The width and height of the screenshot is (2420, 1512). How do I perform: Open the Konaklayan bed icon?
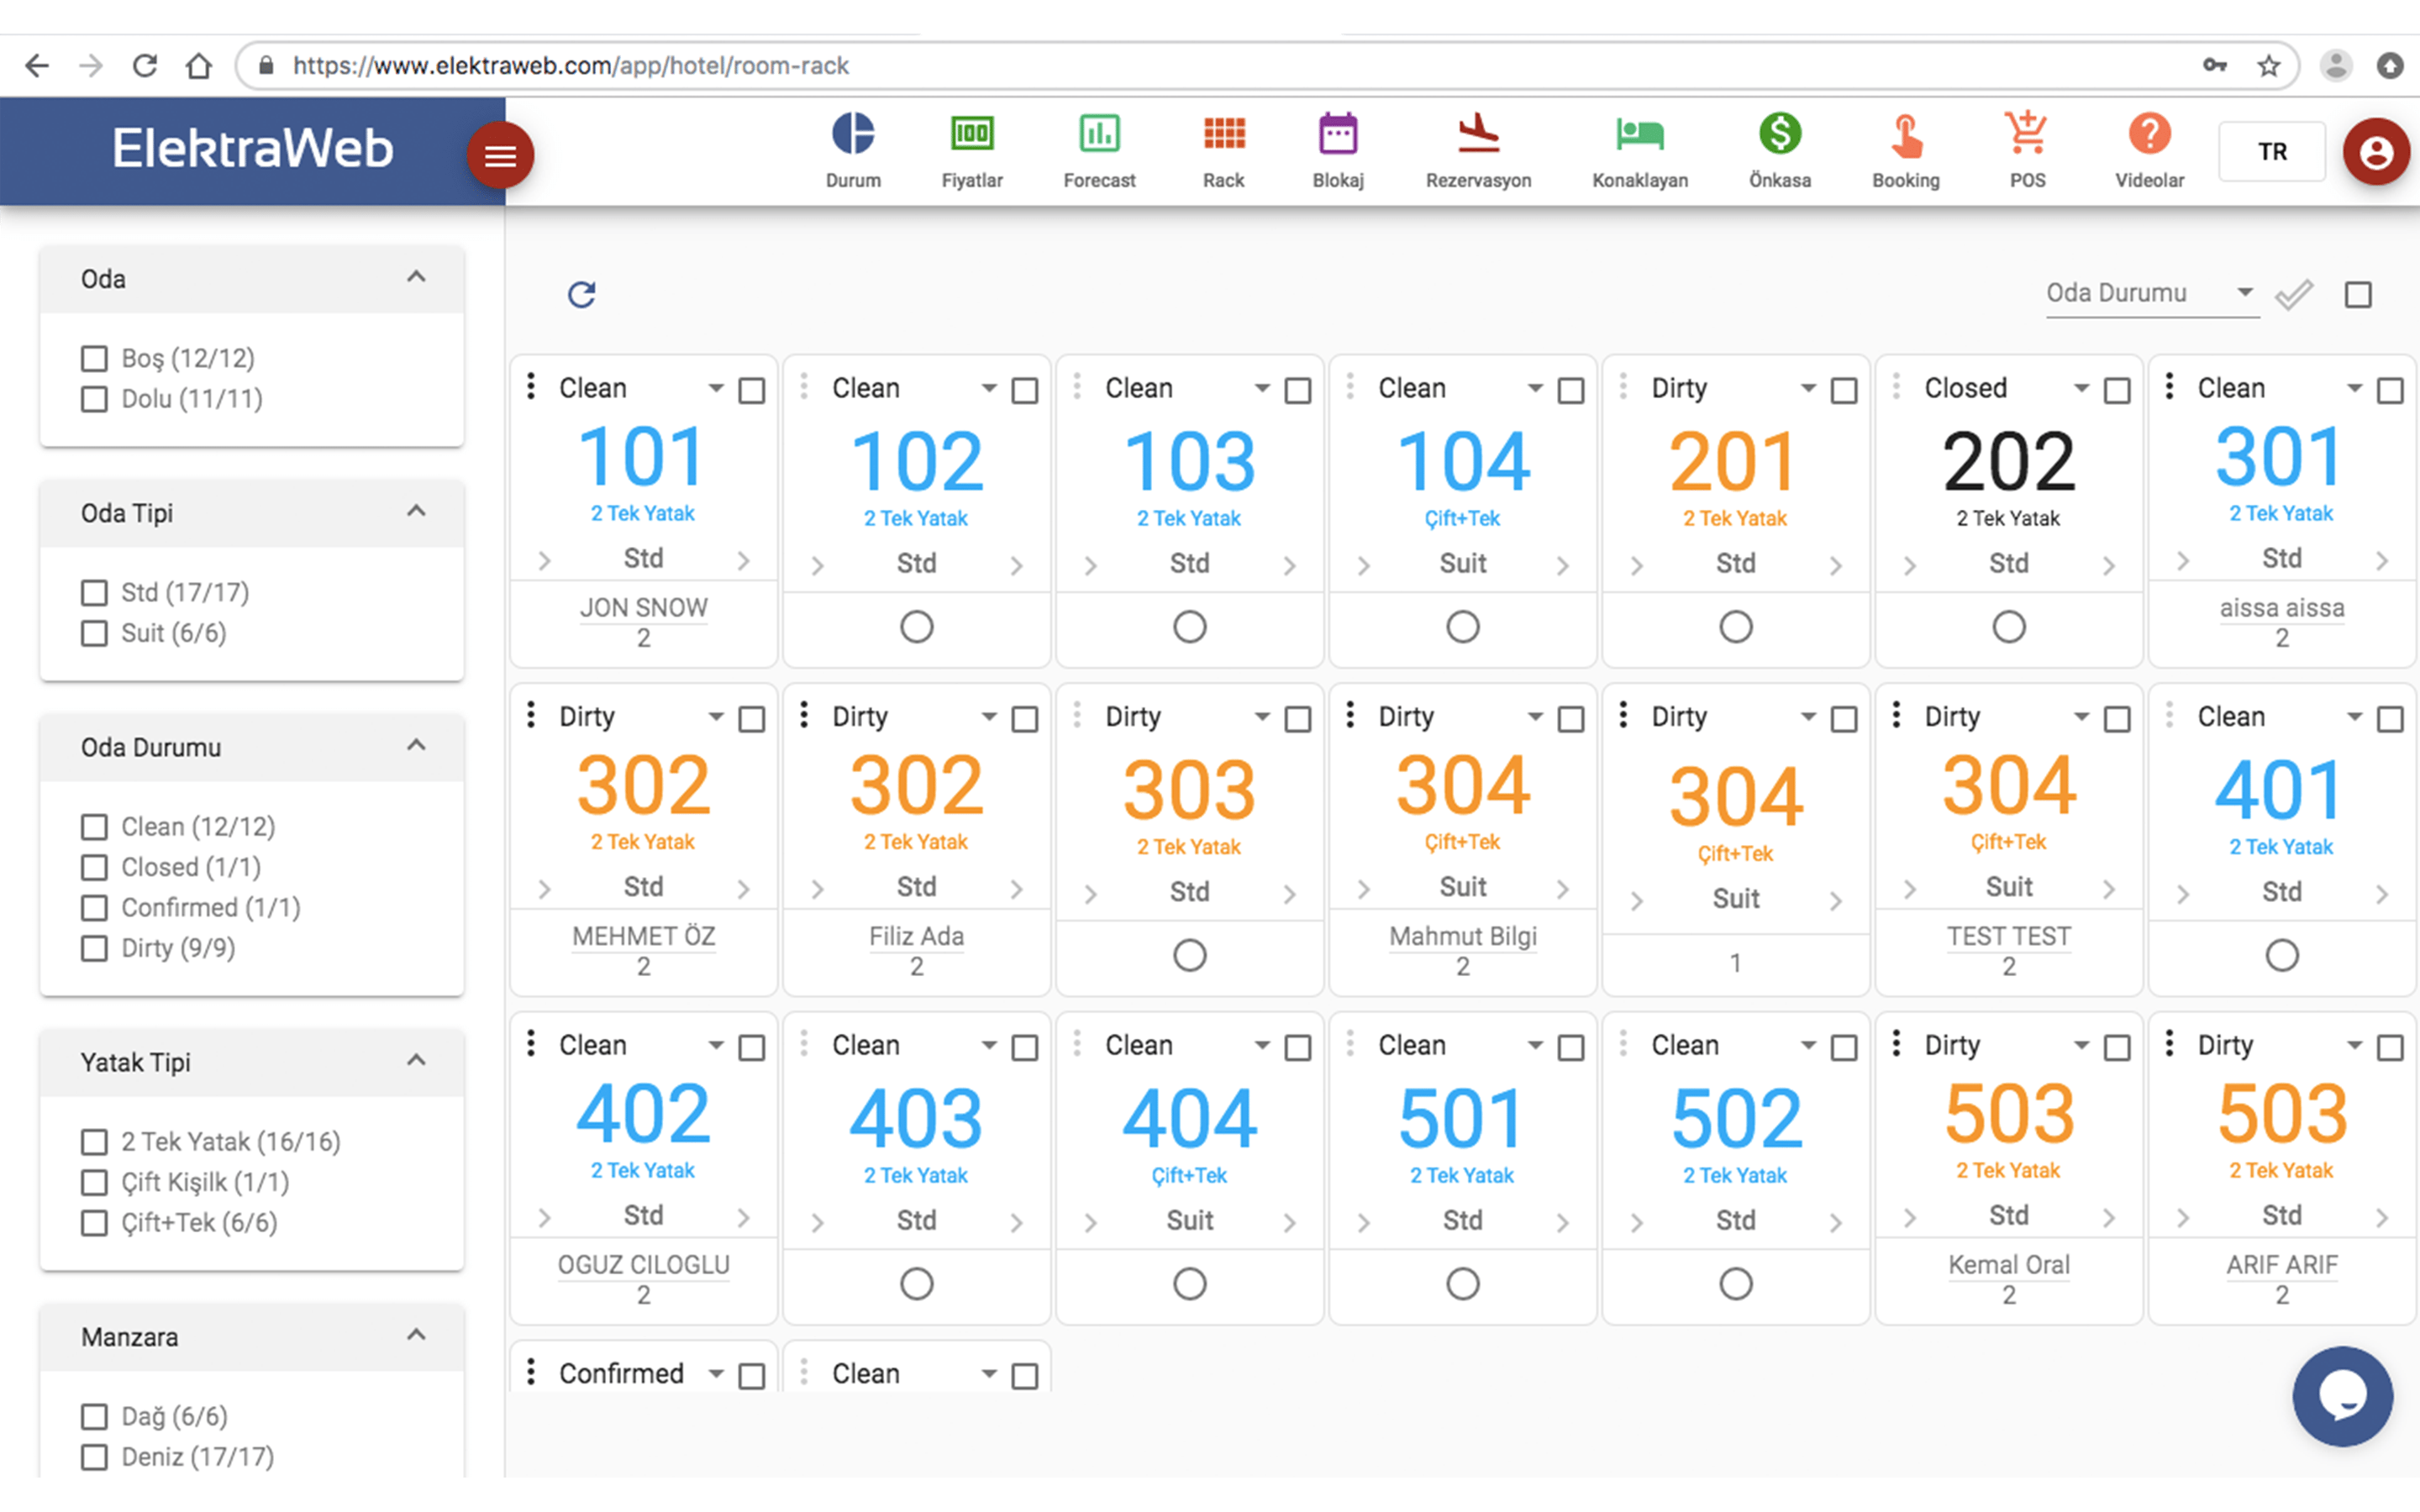click(1640, 134)
